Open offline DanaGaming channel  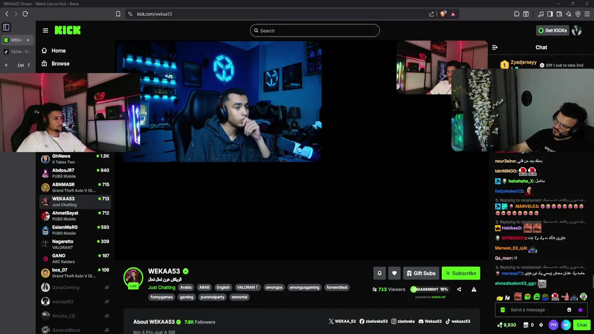[75, 287]
